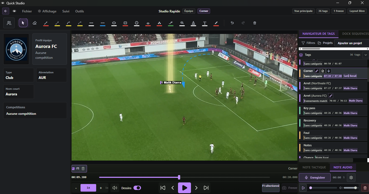
Task: Toggle the eye visibility icon in header
Action: [14, 11]
